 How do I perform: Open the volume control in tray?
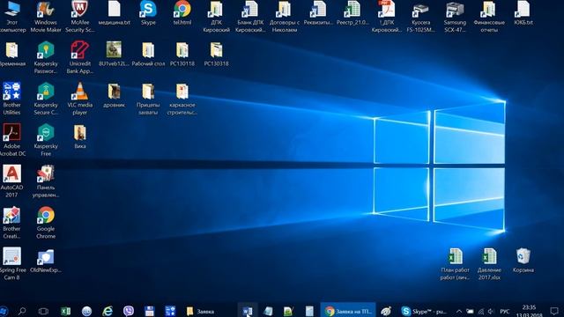tap(490, 311)
